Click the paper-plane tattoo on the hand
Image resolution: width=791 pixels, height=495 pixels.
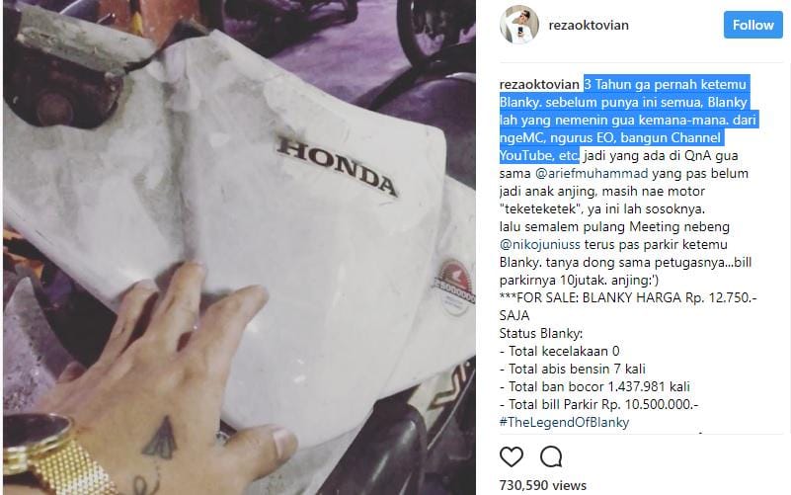[x=161, y=438]
